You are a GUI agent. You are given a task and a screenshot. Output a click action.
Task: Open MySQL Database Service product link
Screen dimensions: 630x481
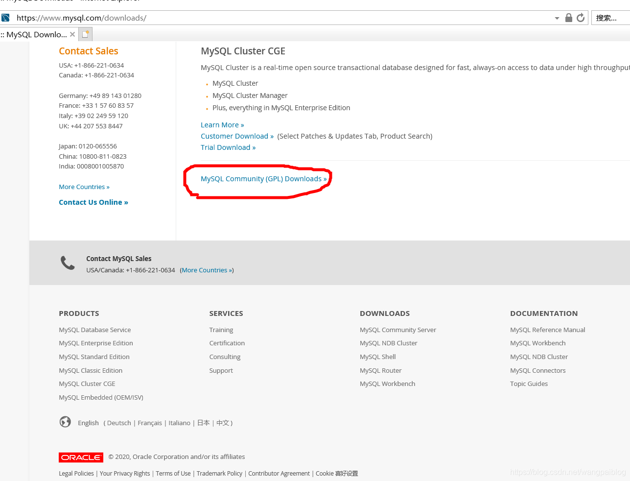95,330
